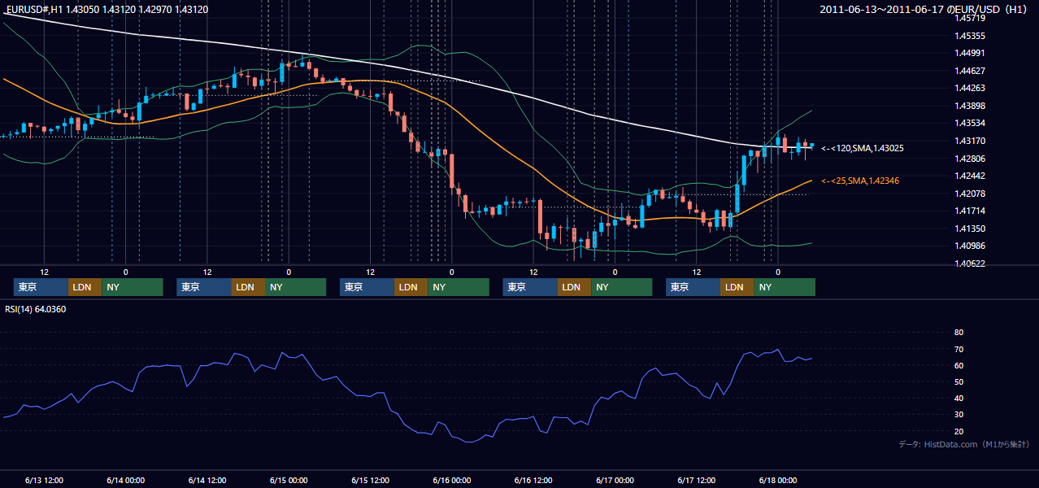This screenshot has width=1039, height=488.
Task: Click price axis value 1.42806
Action: click(970, 159)
